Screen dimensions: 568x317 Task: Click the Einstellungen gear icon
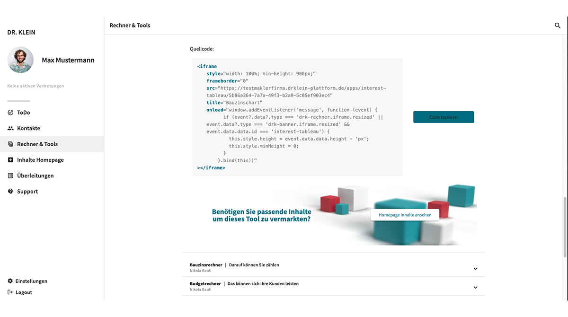pos(10,281)
